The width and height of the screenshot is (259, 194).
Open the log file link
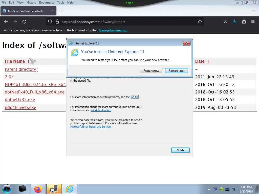pos(135,97)
